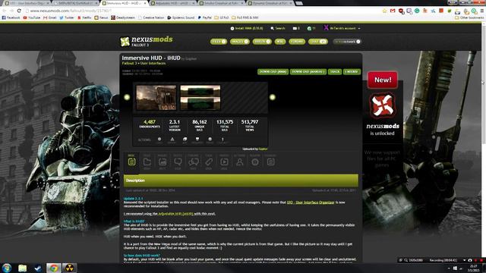486x273 pixels.
Task: Open the first mod screenshot thumbnail
Action: click(156, 98)
